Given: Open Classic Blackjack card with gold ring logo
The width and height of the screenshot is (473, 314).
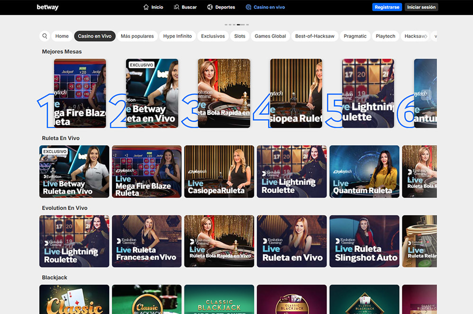Looking at the screenshot, I should [x=147, y=299].
